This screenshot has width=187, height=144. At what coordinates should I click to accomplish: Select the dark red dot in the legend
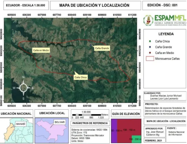click(x=150, y=53)
